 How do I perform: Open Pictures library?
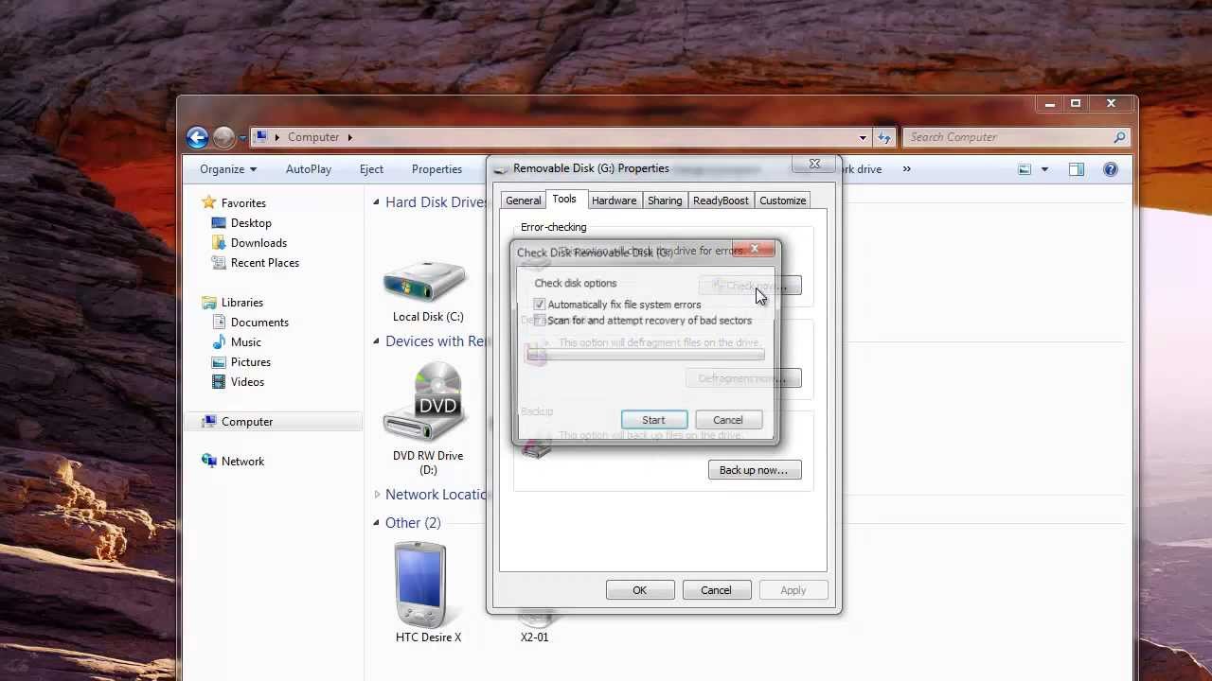coord(250,362)
